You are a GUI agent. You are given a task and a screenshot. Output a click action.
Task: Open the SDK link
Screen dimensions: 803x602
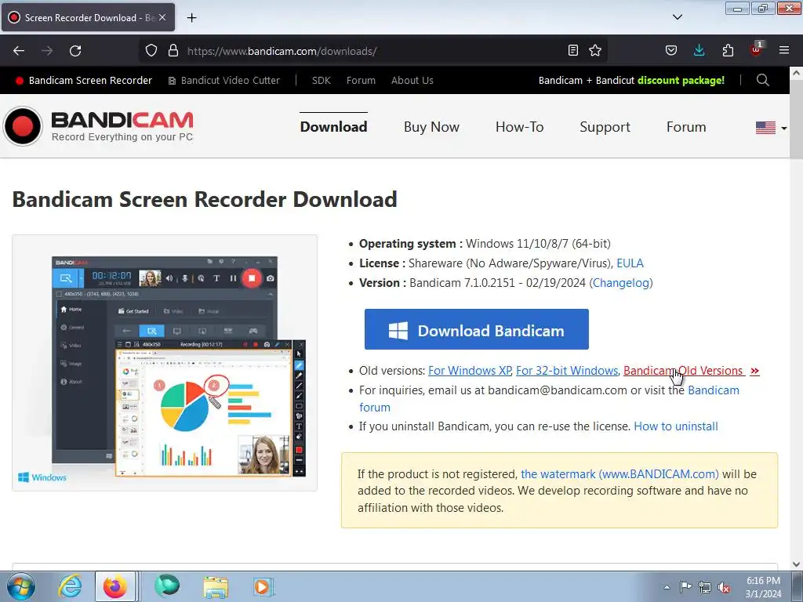coord(321,81)
